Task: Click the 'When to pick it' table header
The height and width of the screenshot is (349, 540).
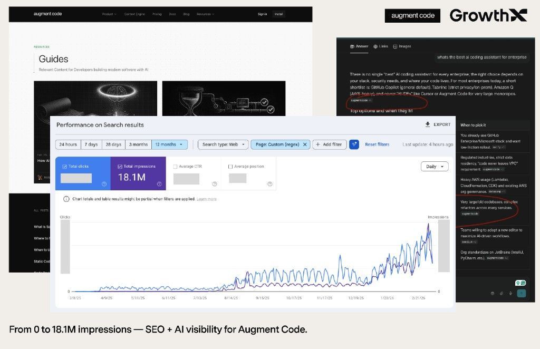Action: click(x=473, y=125)
